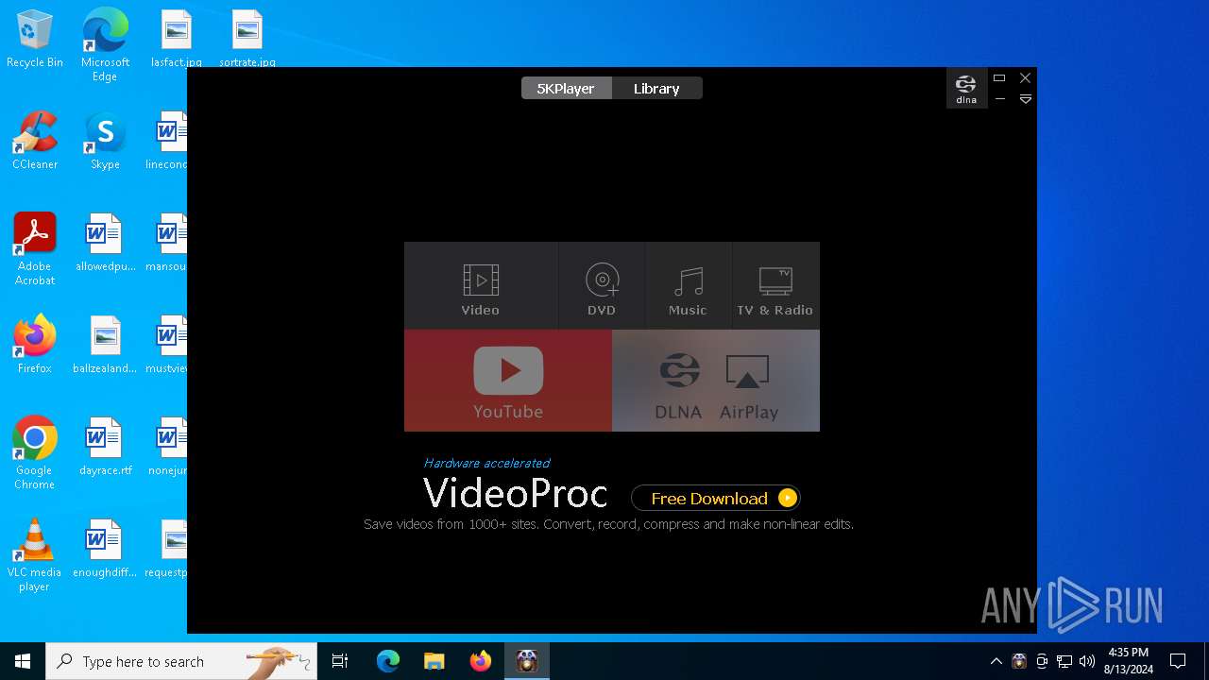
Task: Select the enoughdiff Word document icon
Action: (x=105, y=550)
